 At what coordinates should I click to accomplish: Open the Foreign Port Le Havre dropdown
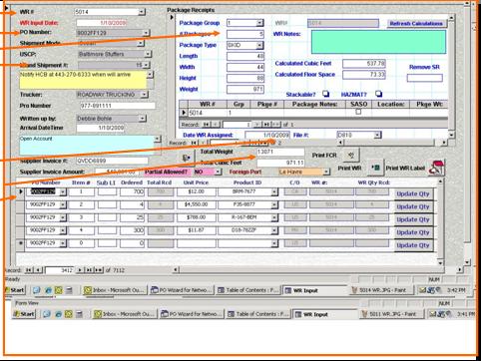(326, 172)
